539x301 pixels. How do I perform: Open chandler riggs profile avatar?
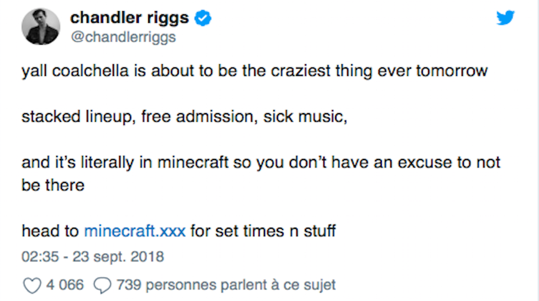click(41, 26)
